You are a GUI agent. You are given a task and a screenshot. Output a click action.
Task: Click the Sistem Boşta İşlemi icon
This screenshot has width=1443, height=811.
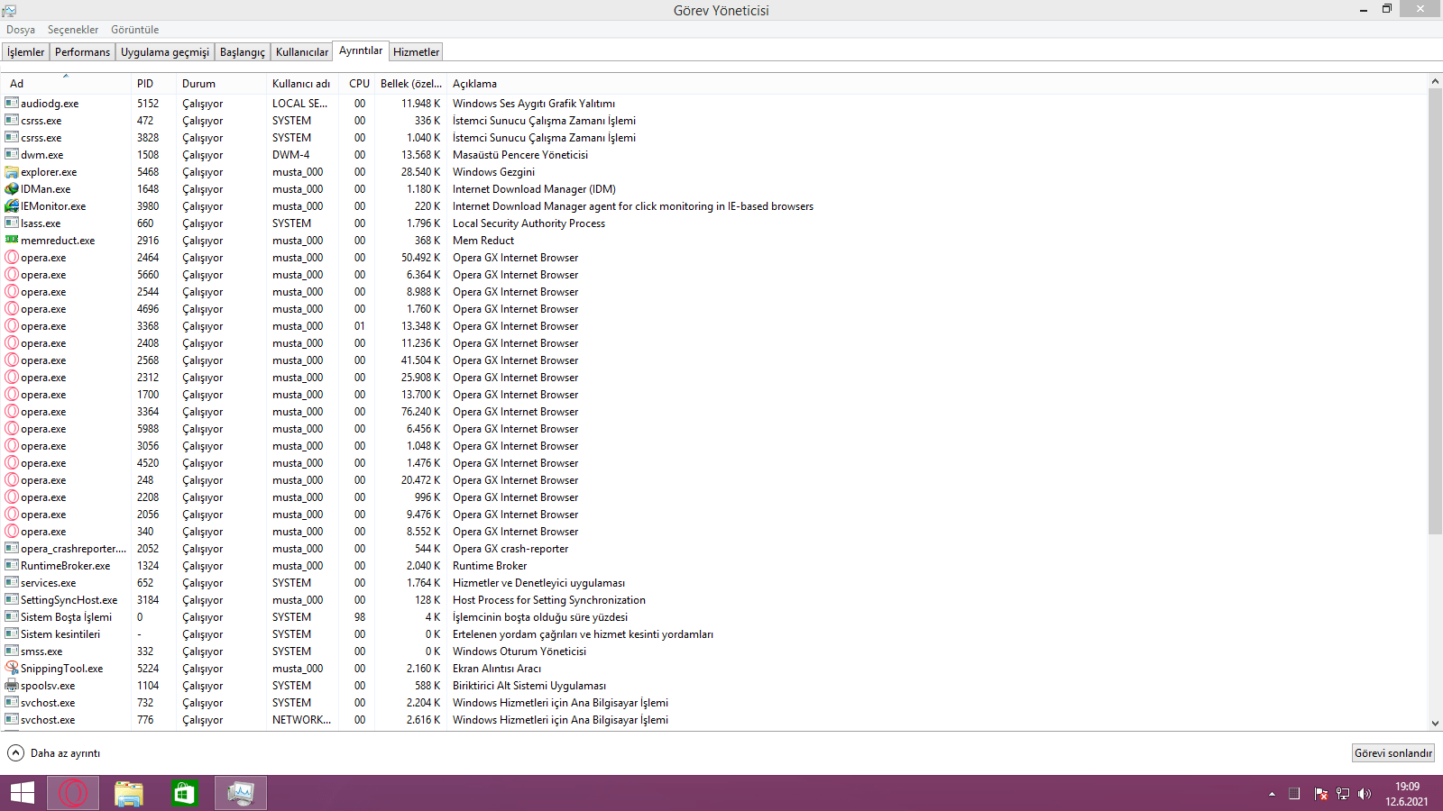pos(12,616)
